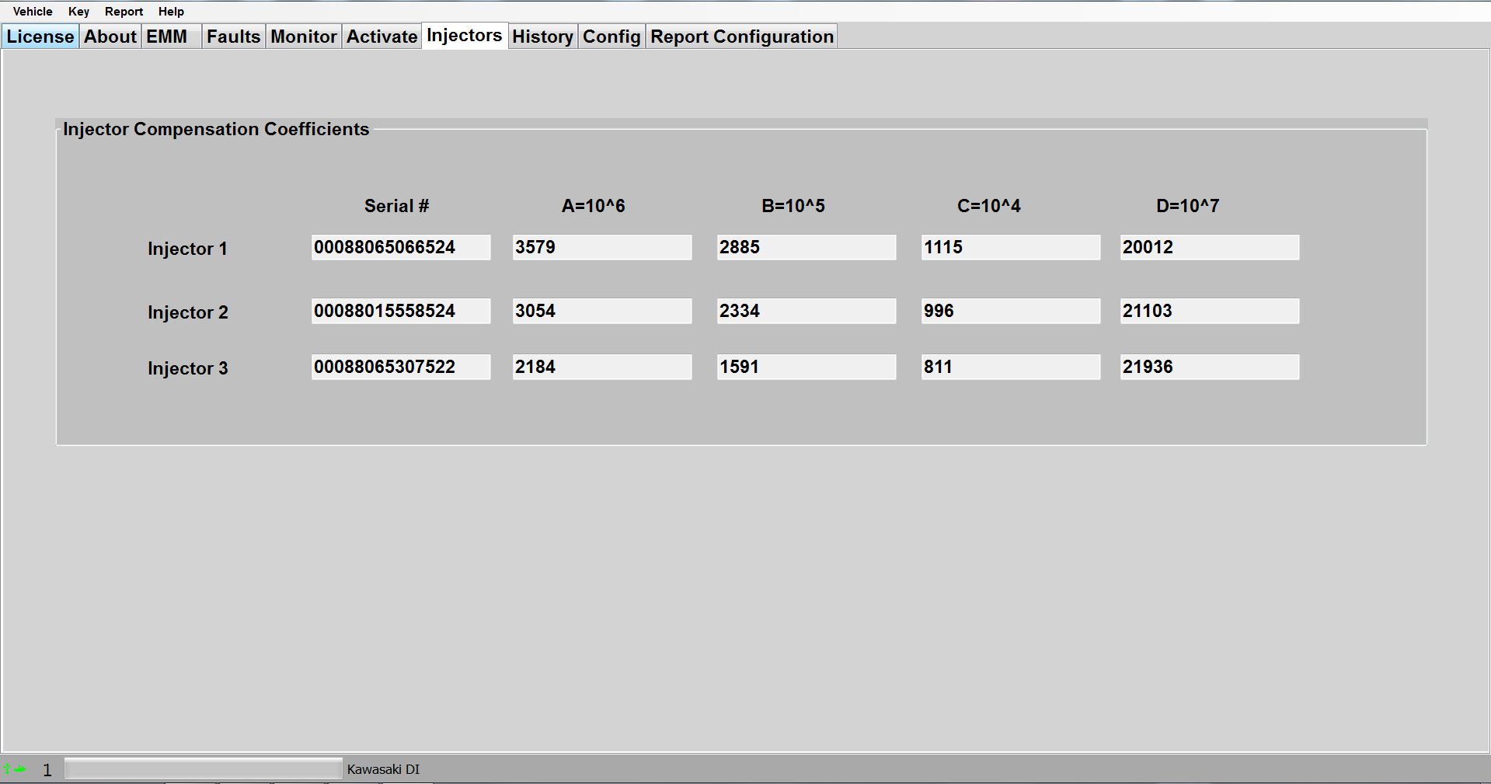Click the status bar number 1
The height and width of the screenshot is (784, 1491).
coord(47,770)
